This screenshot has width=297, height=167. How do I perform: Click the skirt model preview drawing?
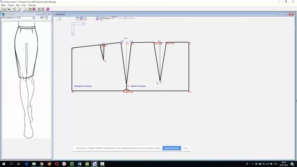click(x=26, y=79)
